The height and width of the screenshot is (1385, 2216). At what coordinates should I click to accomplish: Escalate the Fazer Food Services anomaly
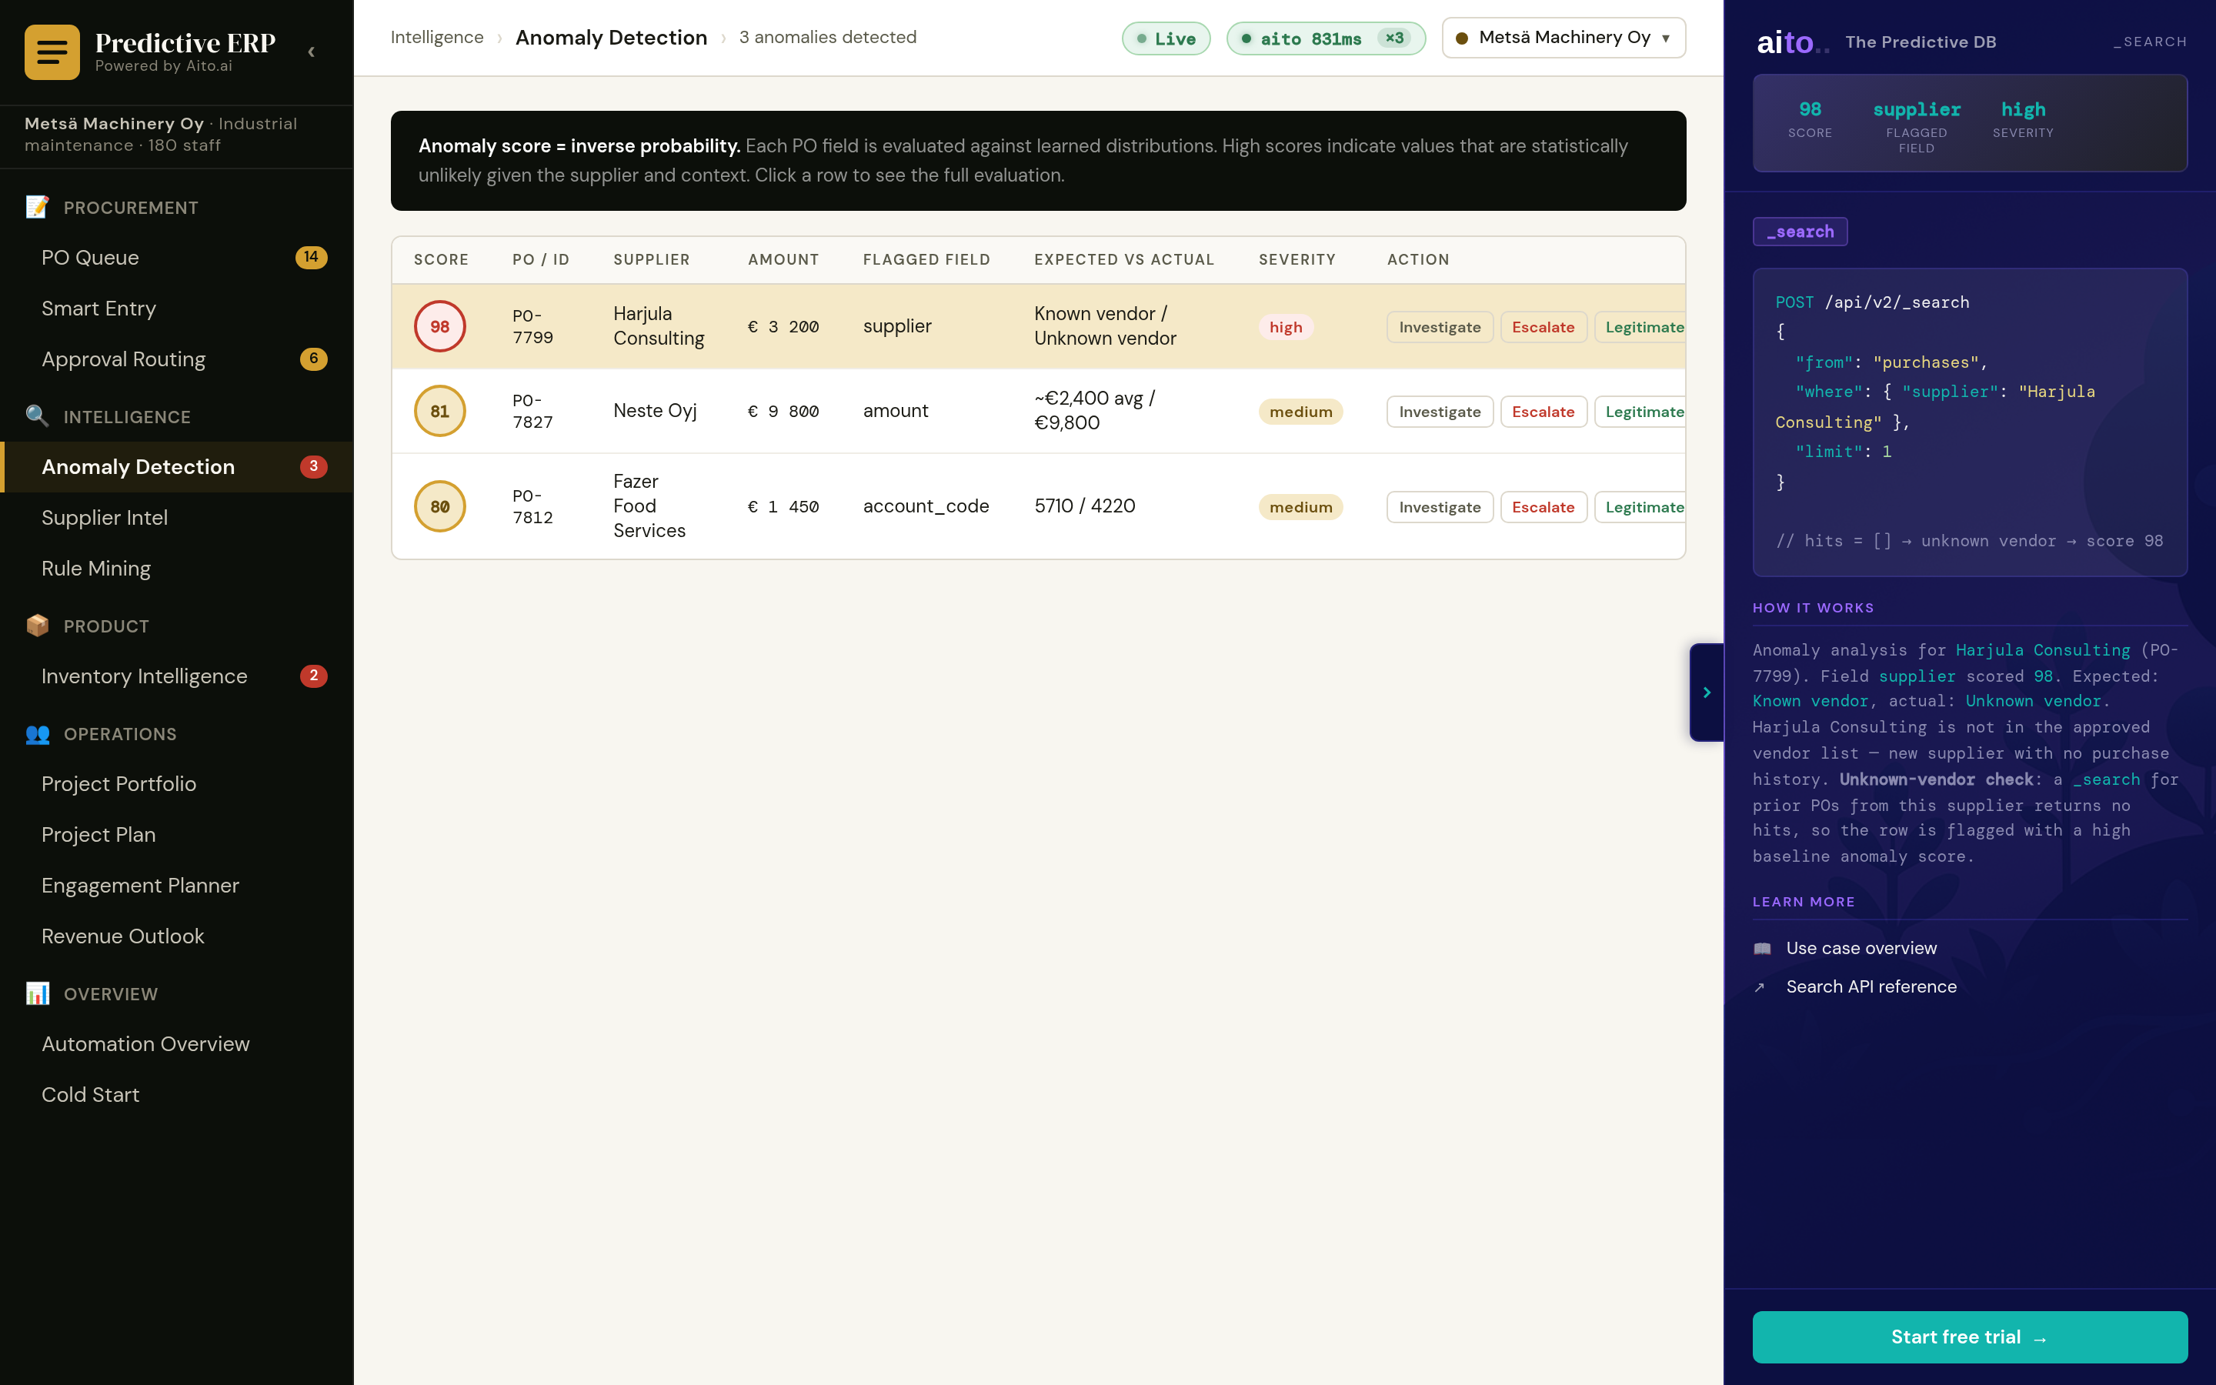tap(1543, 508)
